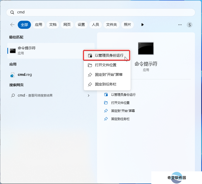Switch to the 设置 filter tab
202x184 pixels.
tap(81, 25)
